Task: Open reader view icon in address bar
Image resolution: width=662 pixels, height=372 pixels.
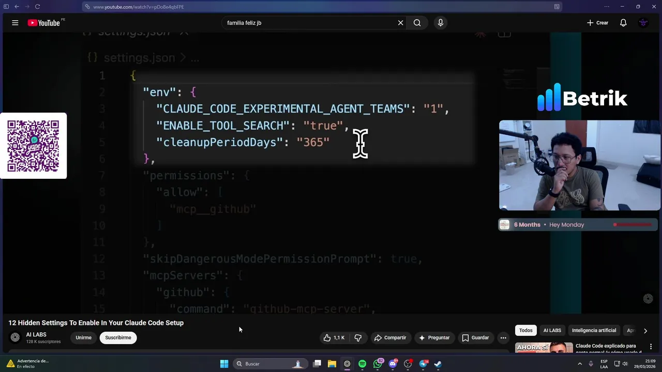Action: click(x=556, y=7)
